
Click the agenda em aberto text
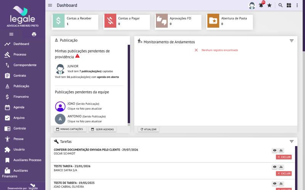pyautogui.click(x=108, y=77)
